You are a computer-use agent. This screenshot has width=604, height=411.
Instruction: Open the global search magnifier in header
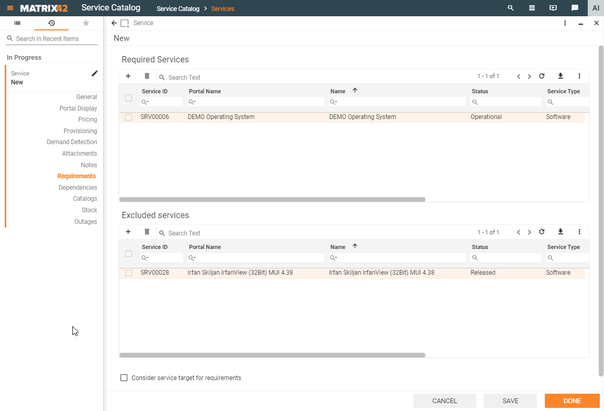tap(511, 8)
